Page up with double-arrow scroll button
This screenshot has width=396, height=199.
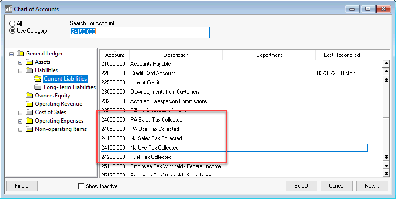pyautogui.click(x=385, y=80)
